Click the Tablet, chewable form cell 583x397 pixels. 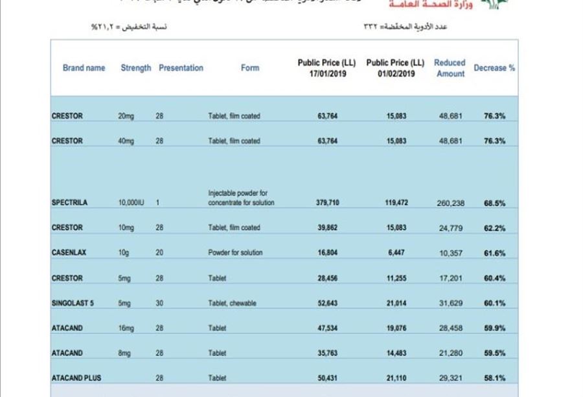(232, 303)
